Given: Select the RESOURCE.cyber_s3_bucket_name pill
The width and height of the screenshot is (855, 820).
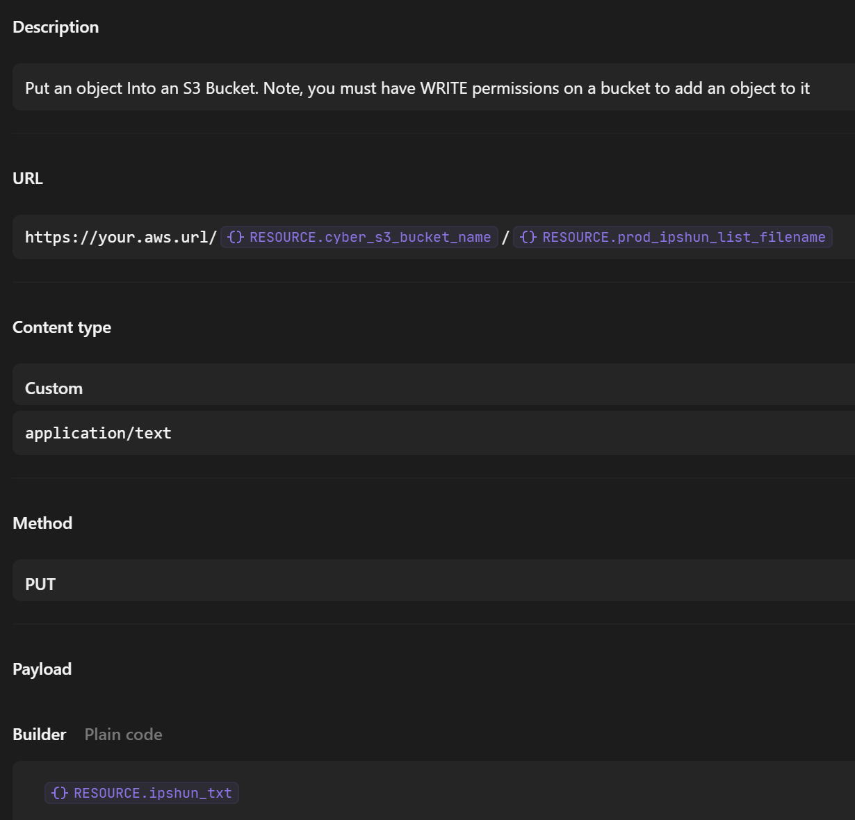Looking at the screenshot, I should [370, 238].
